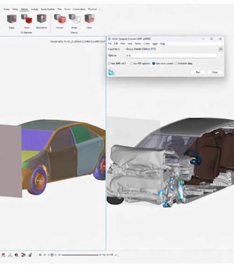This screenshot has width=234, height=267.
Task: Switch to the underlined Validate ribbon tab
Action: (x=24, y=9)
